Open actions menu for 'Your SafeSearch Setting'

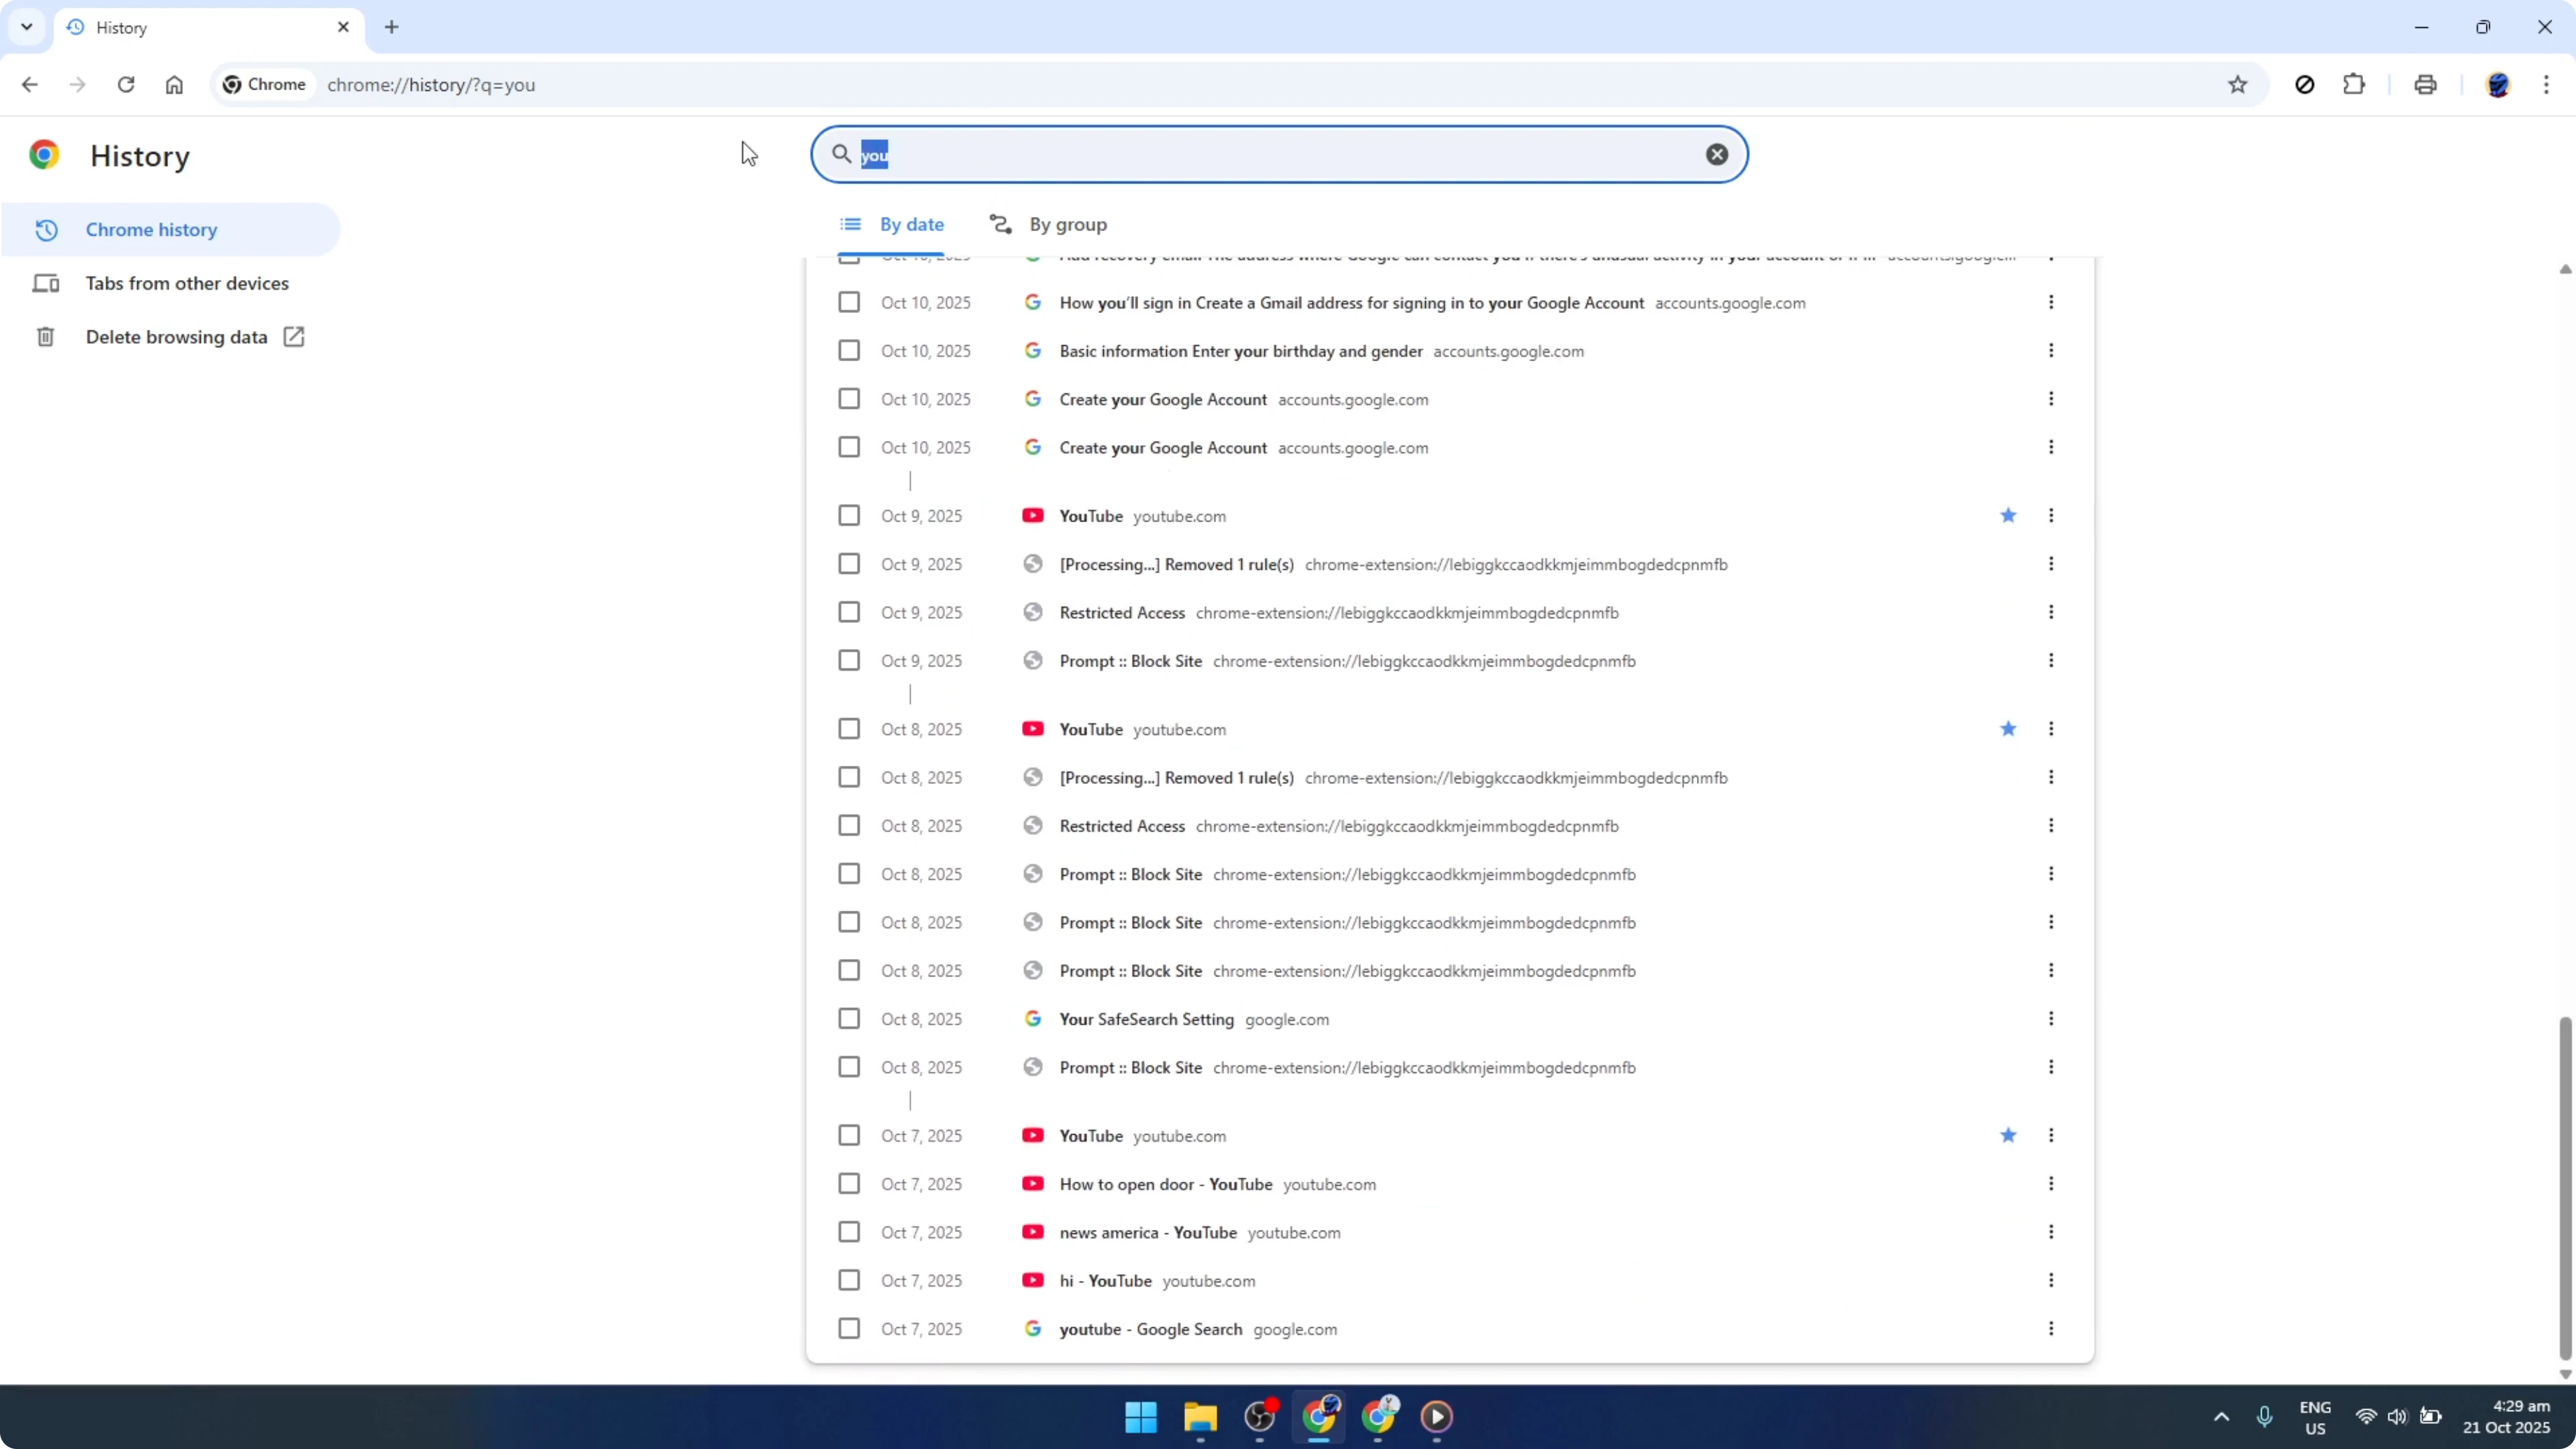tap(2051, 1019)
